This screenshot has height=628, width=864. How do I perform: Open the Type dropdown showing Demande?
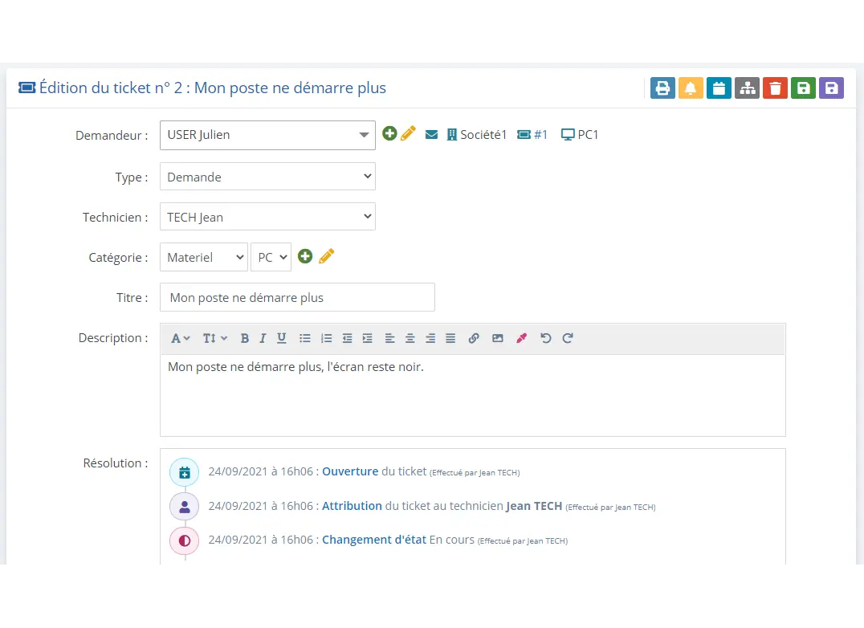coord(267,177)
